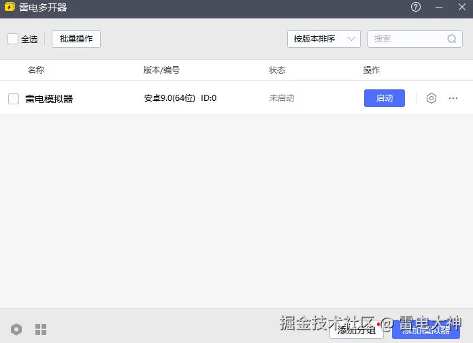Click the 添加分组 add group button
This screenshot has height=343, width=473.
click(357, 330)
